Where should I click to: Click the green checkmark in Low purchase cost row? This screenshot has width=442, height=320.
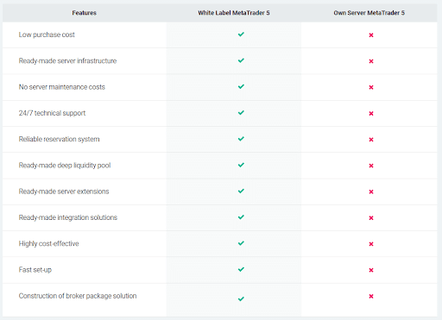click(241, 35)
